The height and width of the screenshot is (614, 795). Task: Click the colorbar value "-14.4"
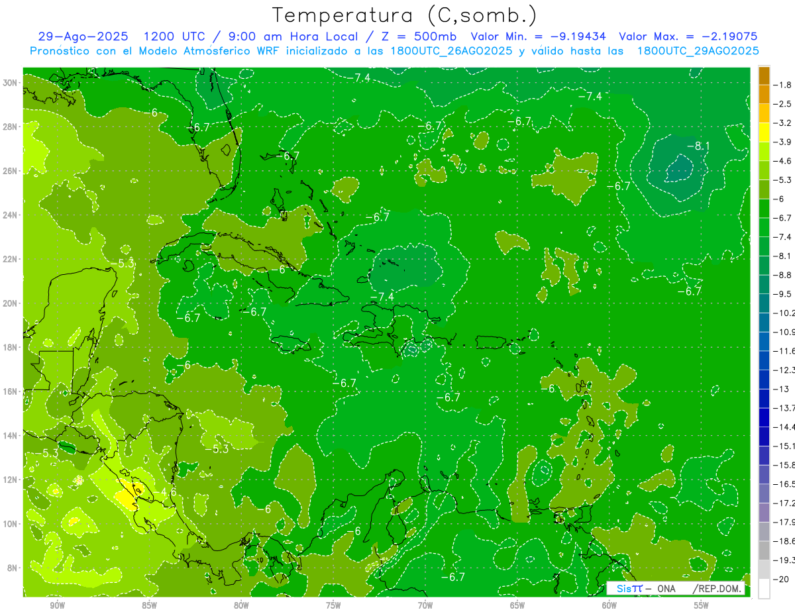784,427
